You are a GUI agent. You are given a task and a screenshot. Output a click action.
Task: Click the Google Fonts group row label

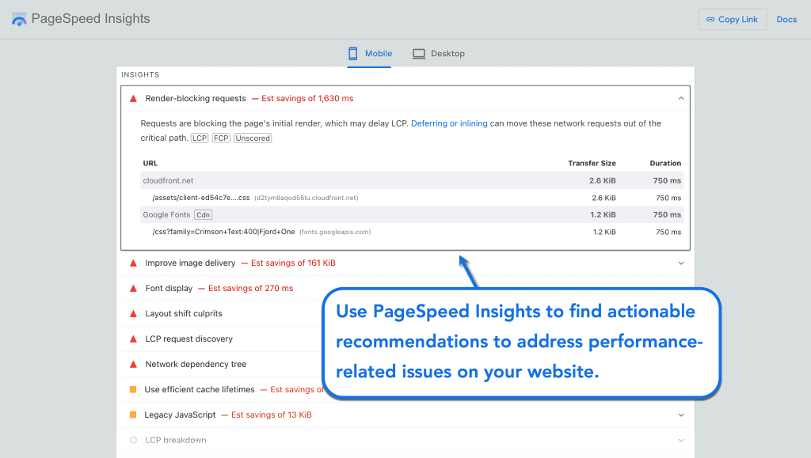pos(166,215)
